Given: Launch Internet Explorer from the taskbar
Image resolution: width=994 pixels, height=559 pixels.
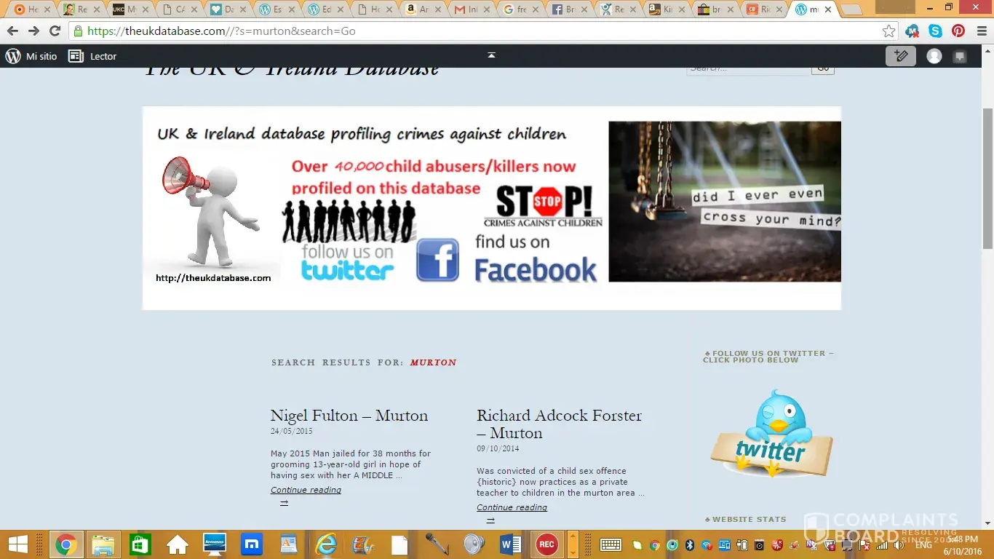Looking at the screenshot, I should pyautogui.click(x=327, y=544).
